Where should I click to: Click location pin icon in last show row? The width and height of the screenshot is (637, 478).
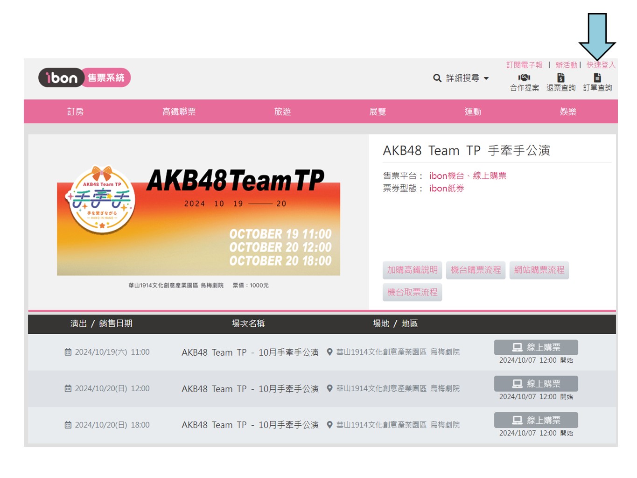pyautogui.click(x=329, y=425)
